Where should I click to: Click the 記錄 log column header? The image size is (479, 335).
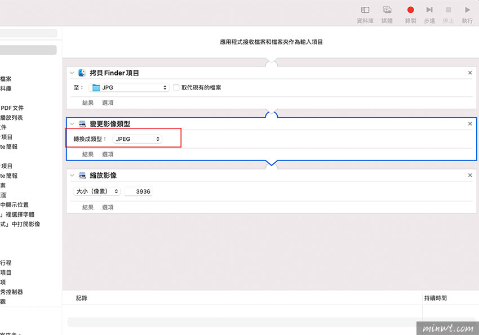point(82,298)
